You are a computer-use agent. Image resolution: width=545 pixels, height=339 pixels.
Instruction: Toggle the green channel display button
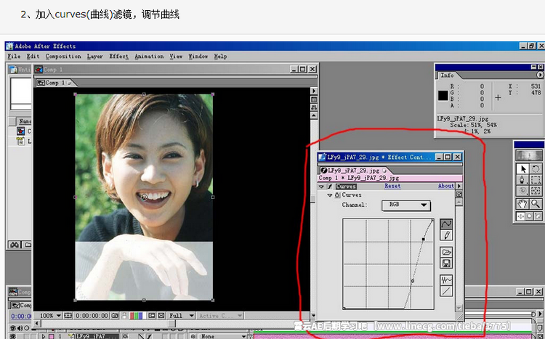(136, 316)
